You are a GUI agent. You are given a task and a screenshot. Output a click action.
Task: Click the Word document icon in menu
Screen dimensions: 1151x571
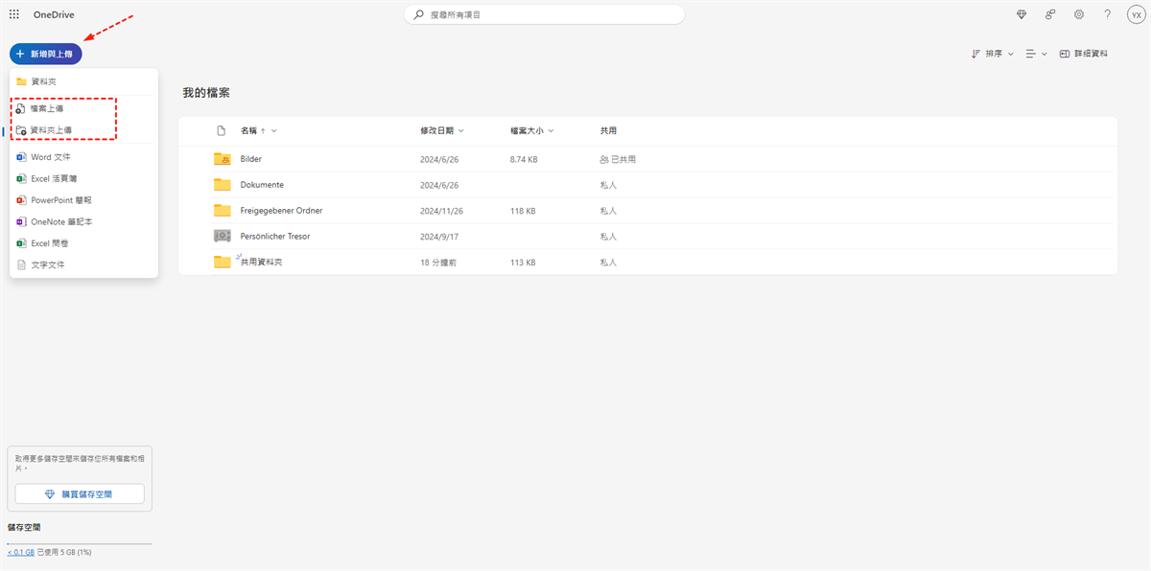point(21,156)
